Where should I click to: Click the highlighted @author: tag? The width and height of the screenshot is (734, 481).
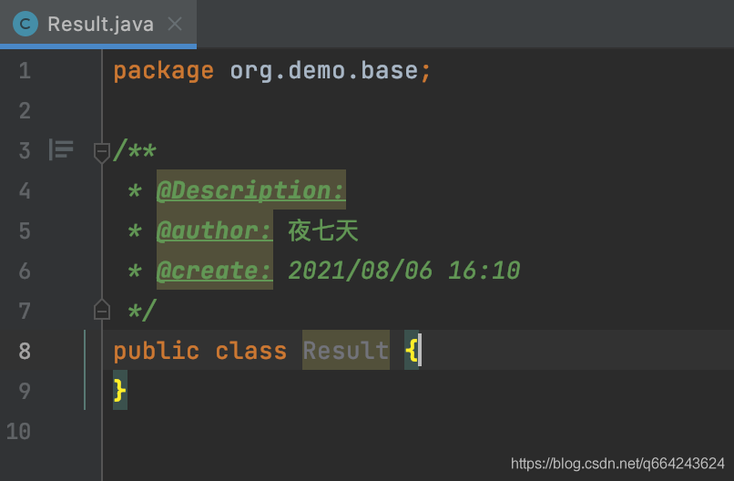pyautogui.click(x=214, y=230)
